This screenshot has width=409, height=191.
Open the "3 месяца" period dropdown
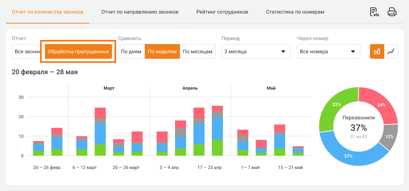pos(256,52)
